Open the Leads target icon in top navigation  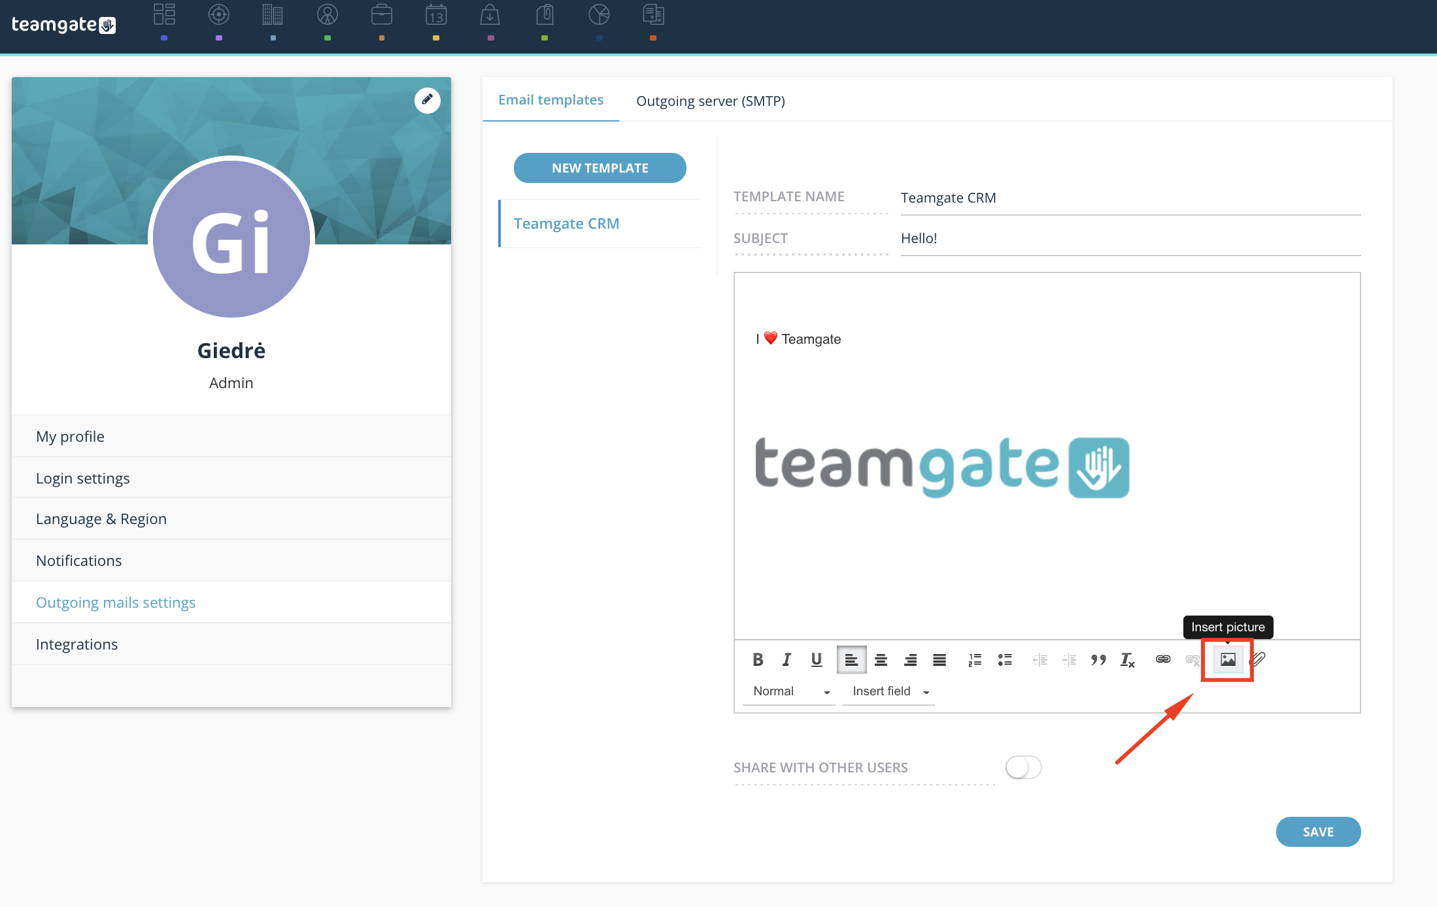(x=218, y=14)
